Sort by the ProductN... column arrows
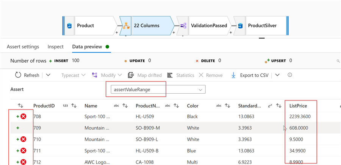Image resolution: width=341 pixels, height=165 pixels. coord(176,106)
